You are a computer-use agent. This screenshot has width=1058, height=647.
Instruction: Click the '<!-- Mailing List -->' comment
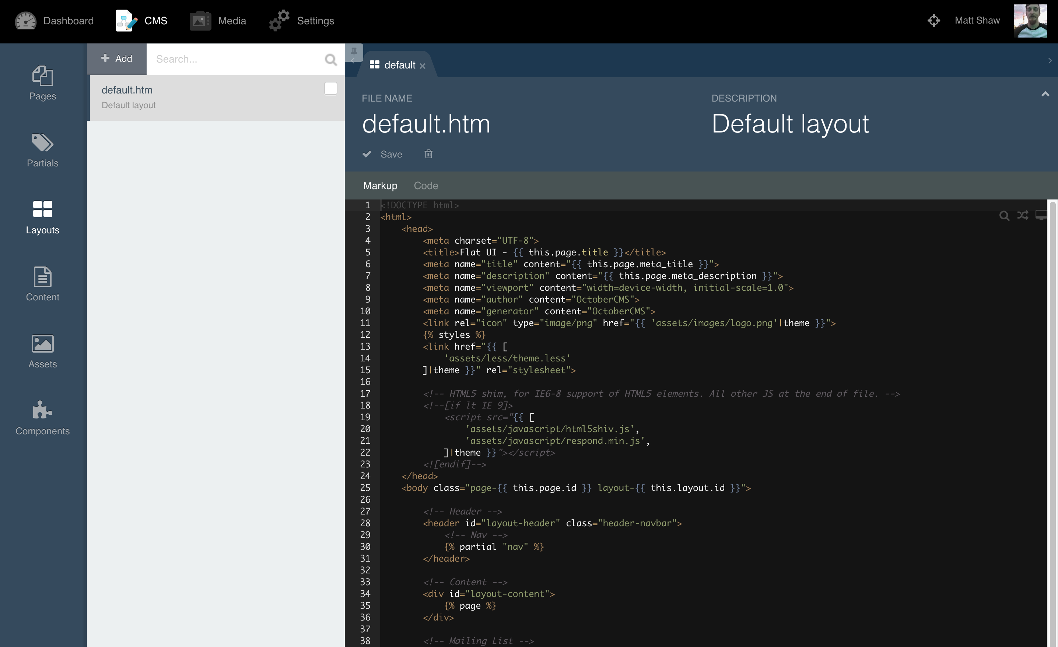pos(478,641)
